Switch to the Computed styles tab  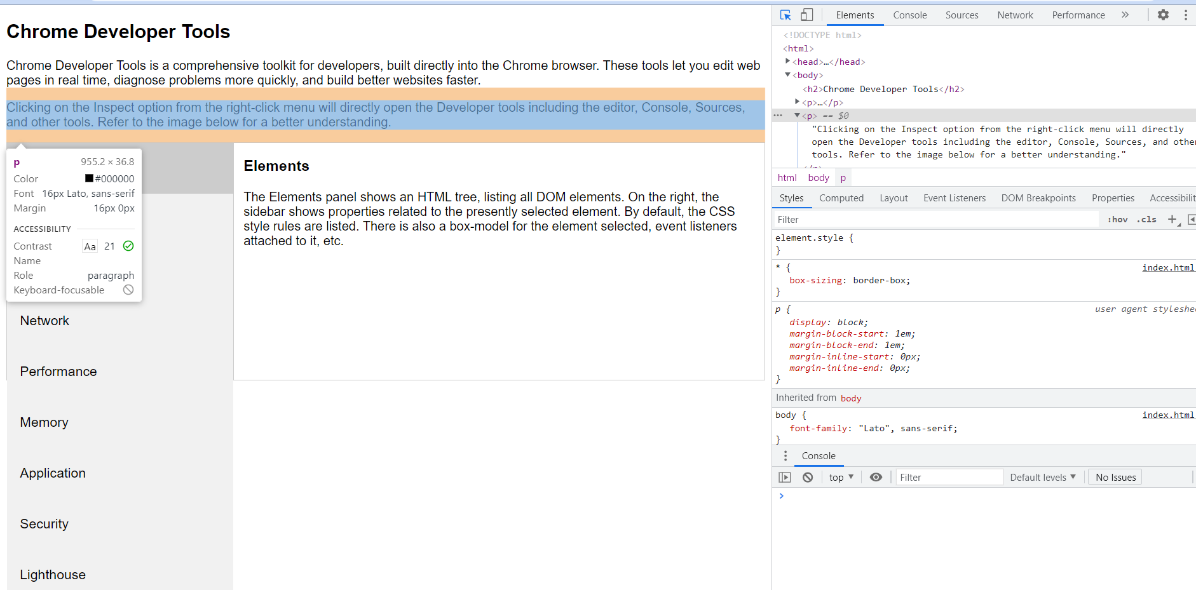(x=841, y=198)
